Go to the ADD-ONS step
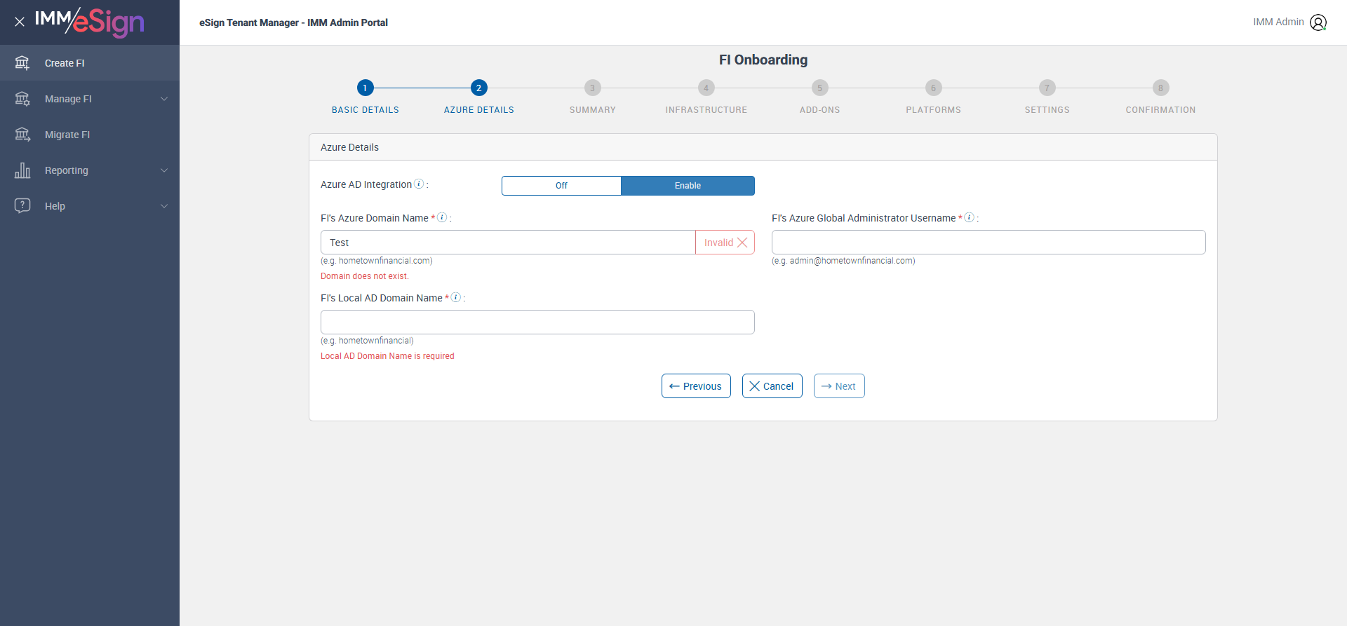 [x=819, y=110]
